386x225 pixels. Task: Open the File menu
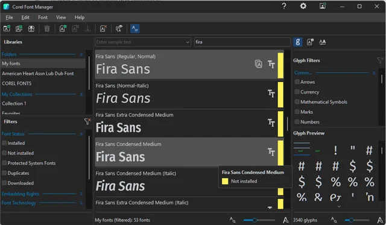click(9, 17)
